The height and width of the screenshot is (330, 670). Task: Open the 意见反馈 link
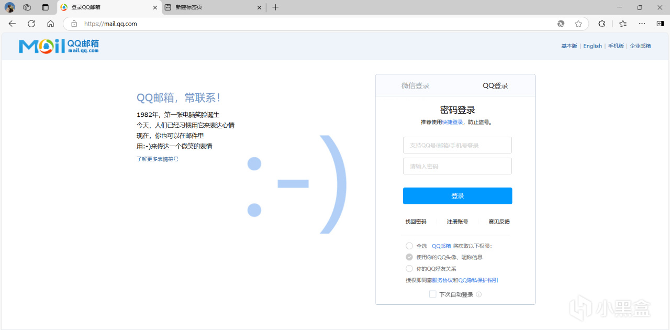click(x=499, y=222)
